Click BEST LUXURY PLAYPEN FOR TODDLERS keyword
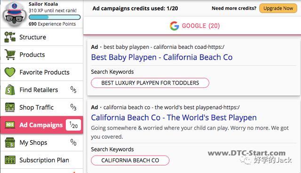This screenshot has width=301, height=173. pyautogui.click(x=150, y=83)
